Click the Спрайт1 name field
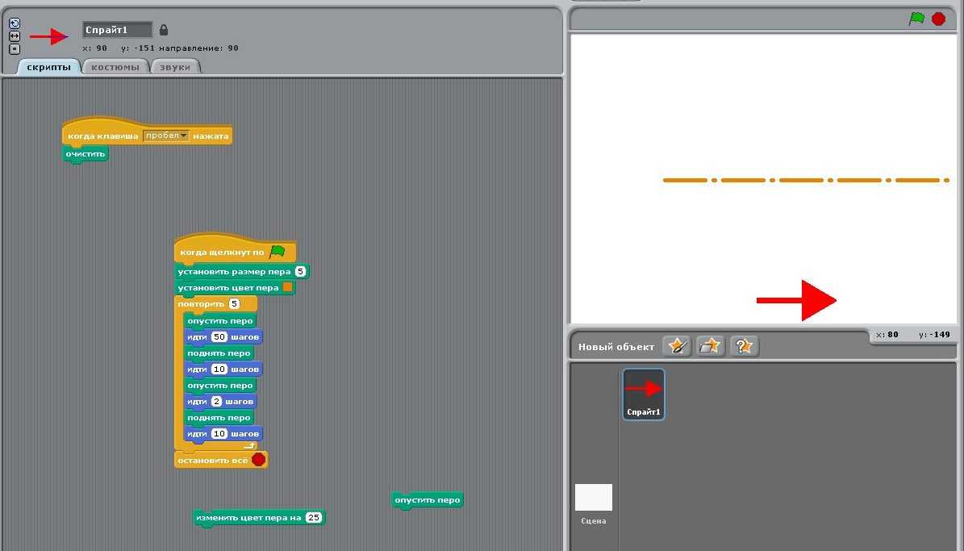 [117, 30]
